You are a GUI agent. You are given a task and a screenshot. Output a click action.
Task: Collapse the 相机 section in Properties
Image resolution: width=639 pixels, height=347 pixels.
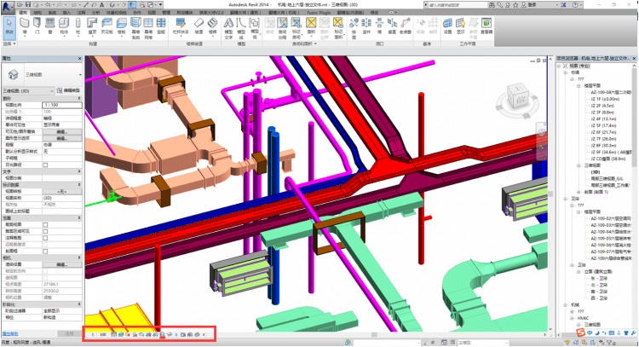coord(79,257)
